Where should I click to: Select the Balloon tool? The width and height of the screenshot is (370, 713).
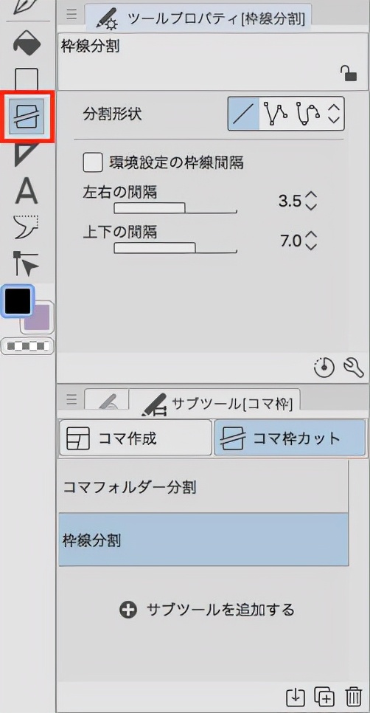[27, 228]
